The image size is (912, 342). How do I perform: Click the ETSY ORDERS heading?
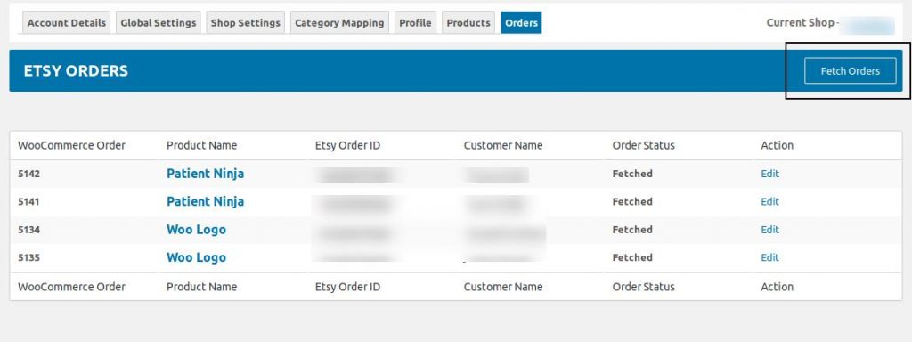tap(76, 71)
